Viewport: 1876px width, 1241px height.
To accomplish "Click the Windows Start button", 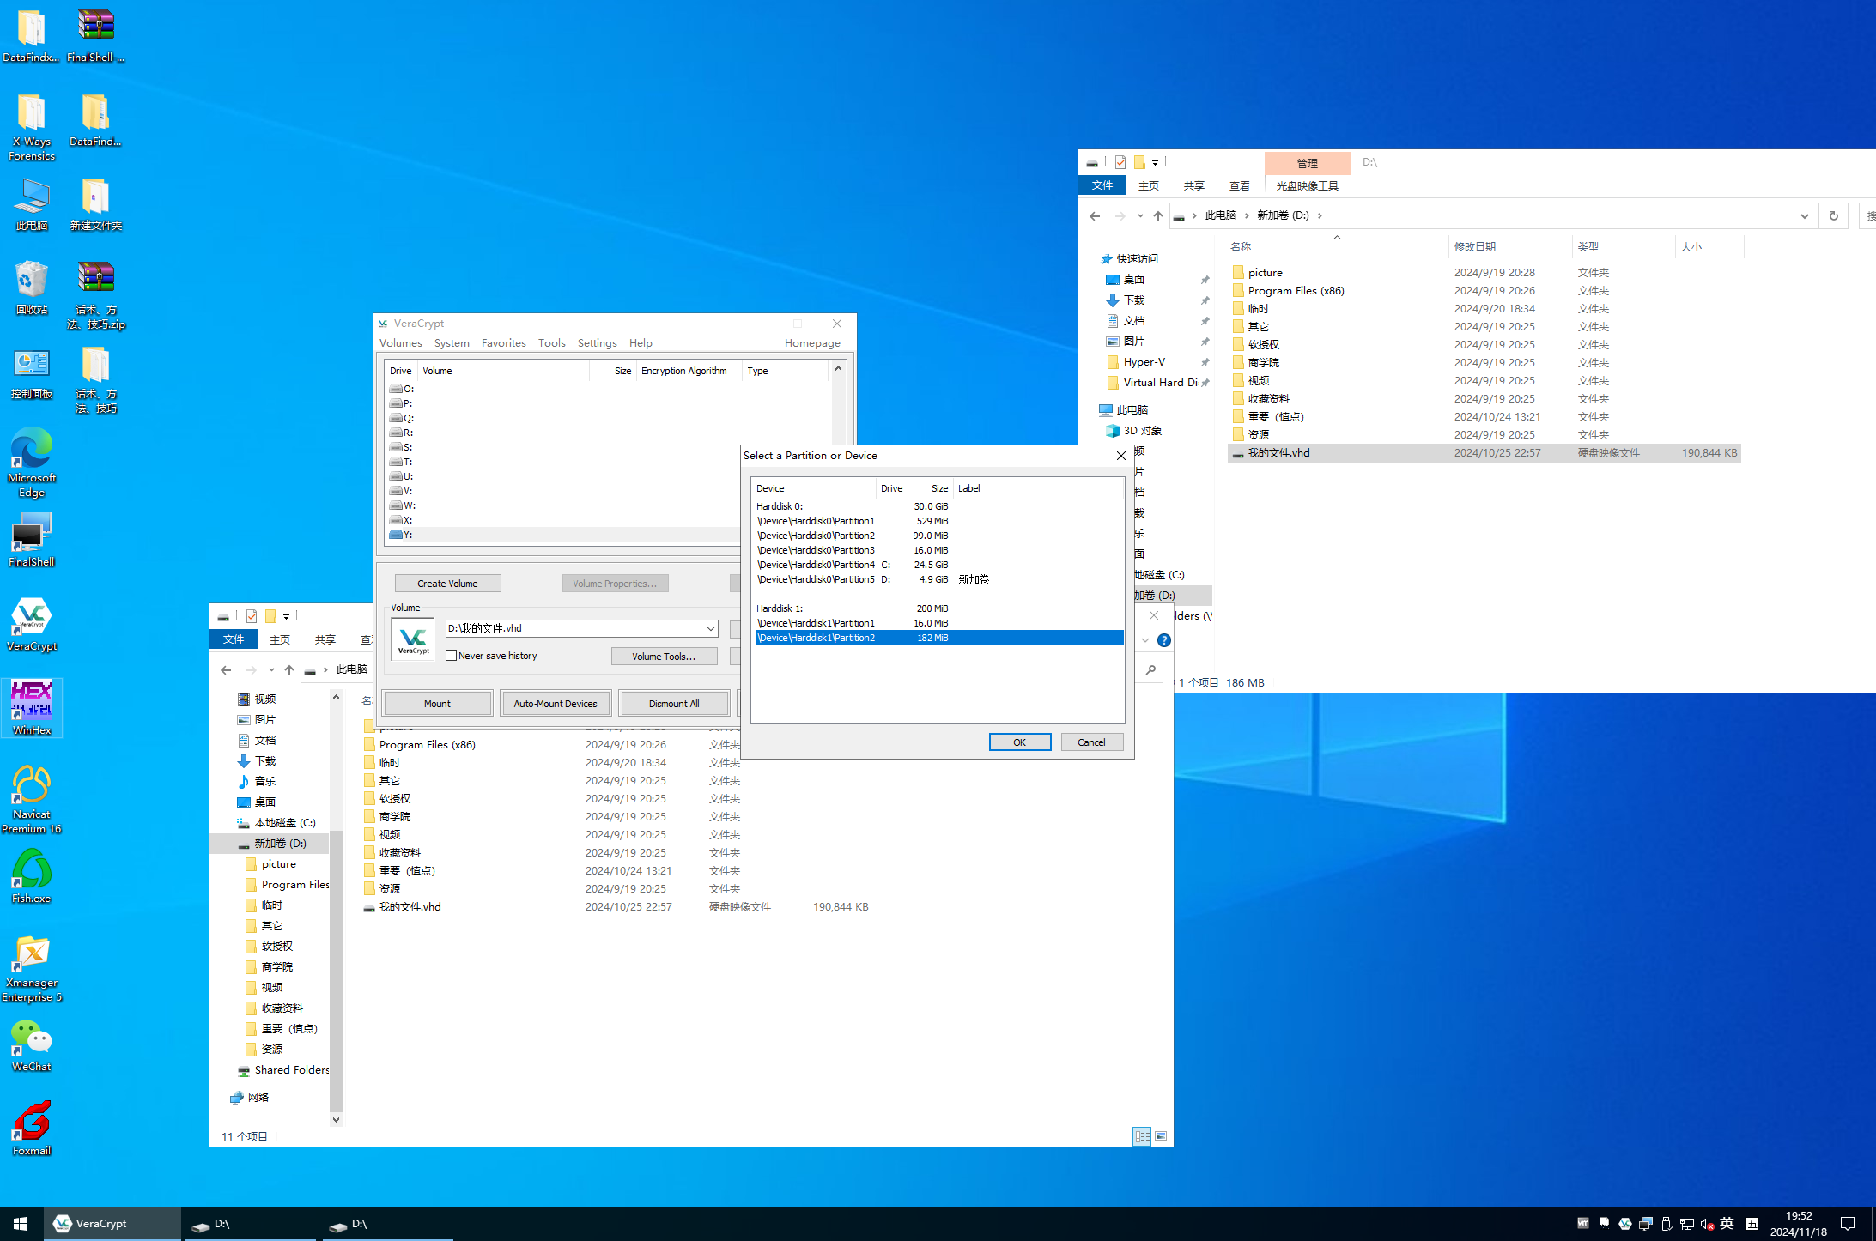I will click(21, 1223).
